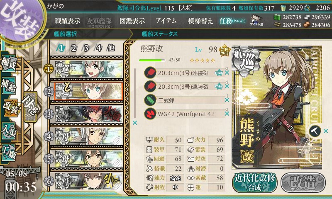Open the 他 (other ships) tab
The image size is (332, 199).
coord(111,48)
